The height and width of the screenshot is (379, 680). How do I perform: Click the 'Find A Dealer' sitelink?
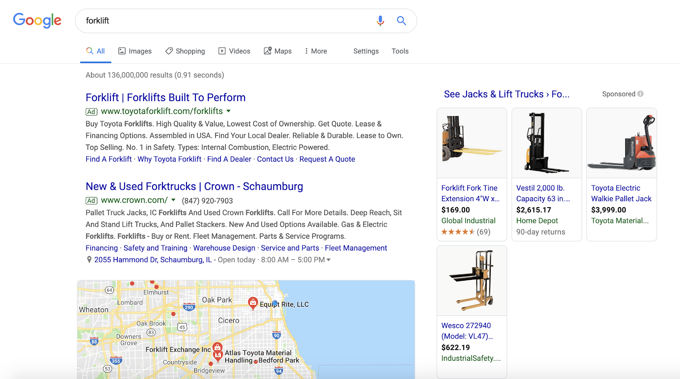[x=229, y=159]
